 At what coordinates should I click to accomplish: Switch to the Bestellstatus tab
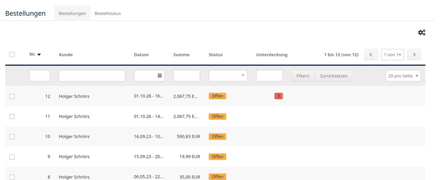pos(108,13)
